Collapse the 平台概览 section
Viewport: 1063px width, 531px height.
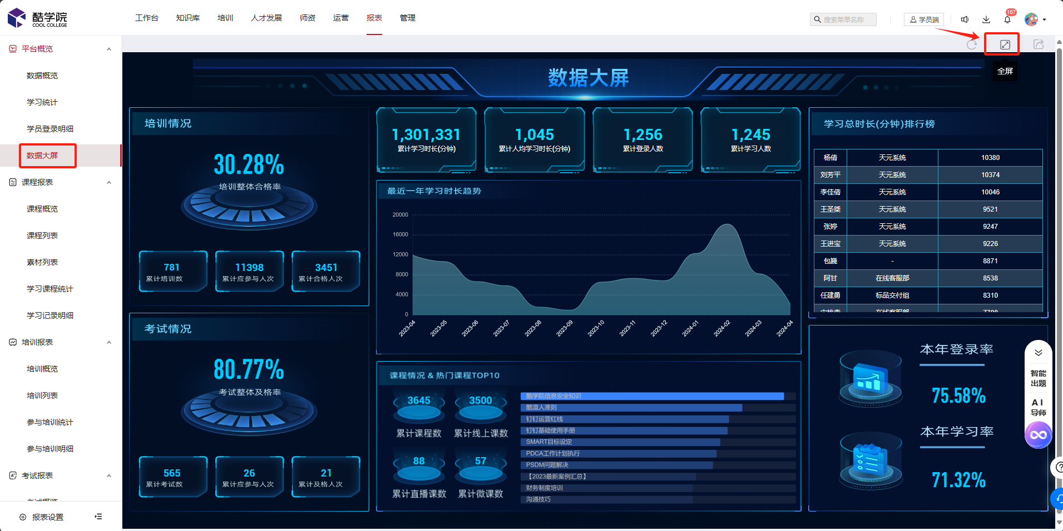(109, 49)
